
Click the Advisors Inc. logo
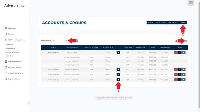click(15, 5)
